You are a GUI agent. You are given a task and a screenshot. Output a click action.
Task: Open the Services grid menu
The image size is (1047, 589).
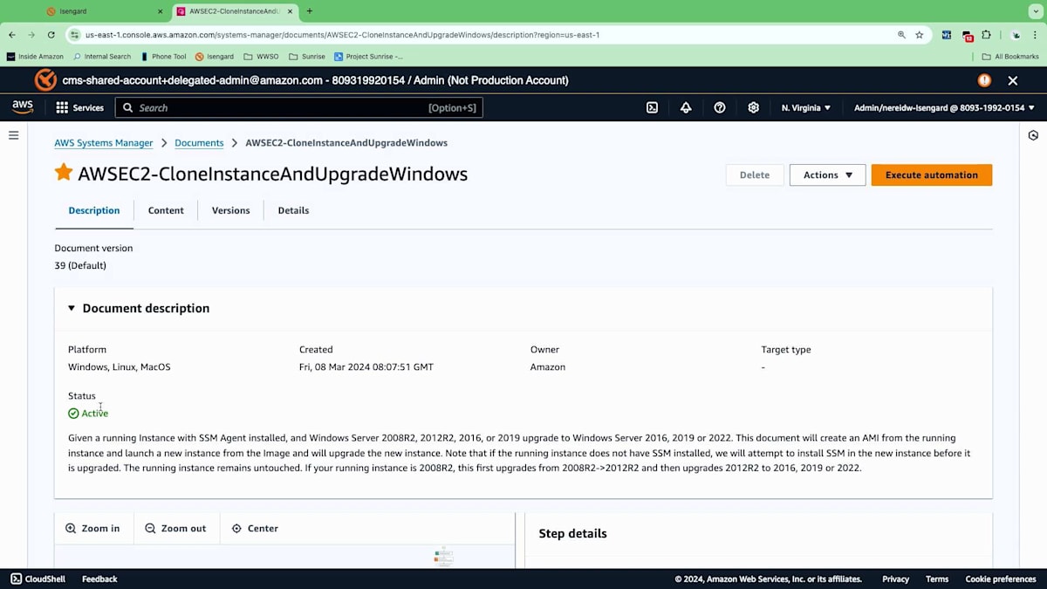pyautogui.click(x=79, y=107)
